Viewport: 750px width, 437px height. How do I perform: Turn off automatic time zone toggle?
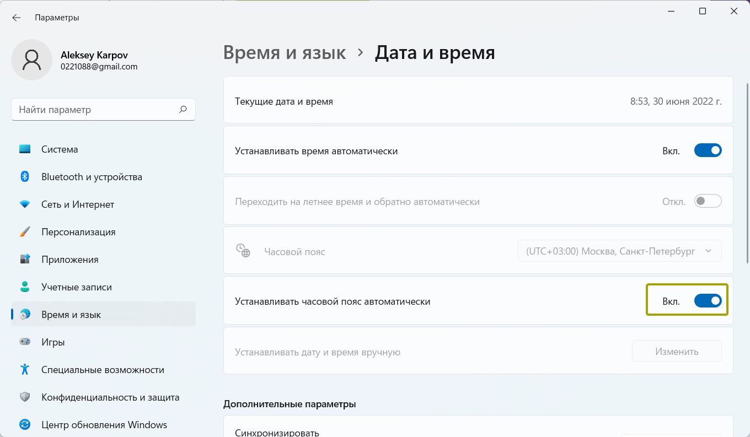(x=708, y=301)
